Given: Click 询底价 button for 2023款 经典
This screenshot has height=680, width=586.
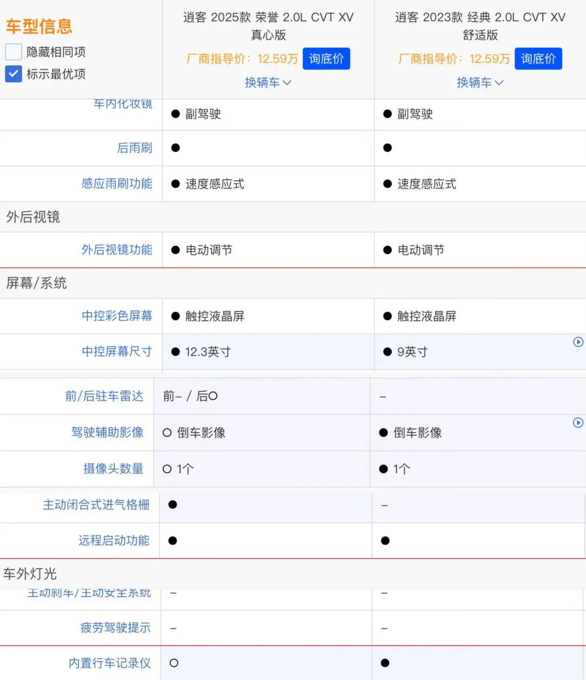Looking at the screenshot, I should click(538, 59).
